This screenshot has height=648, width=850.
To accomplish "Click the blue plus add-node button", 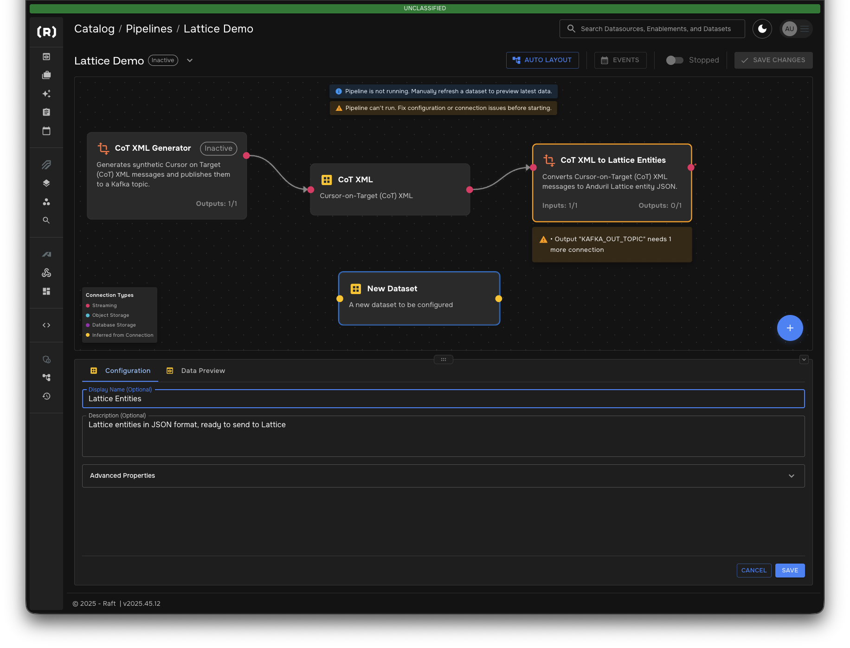I will coord(790,328).
